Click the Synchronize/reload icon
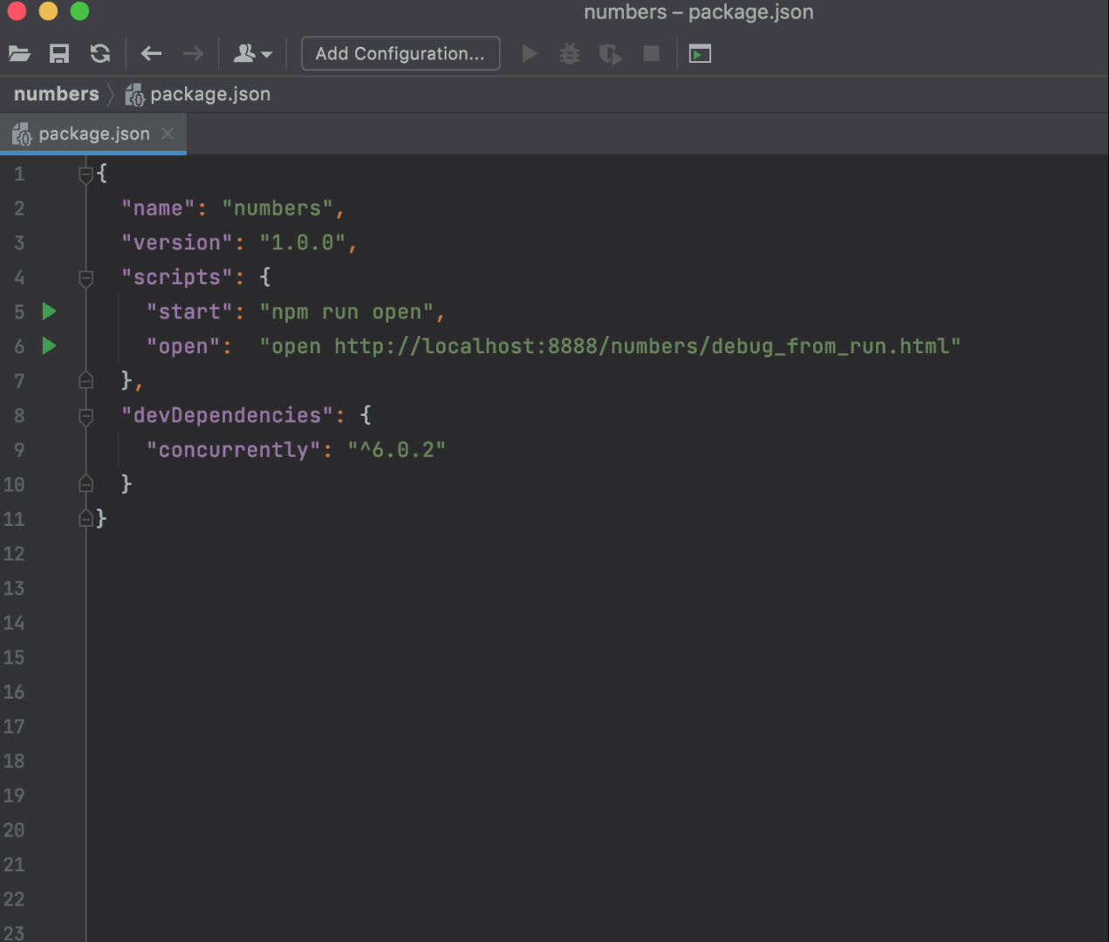Image resolution: width=1109 pixels, height=942 pixels. click(100, 54)
